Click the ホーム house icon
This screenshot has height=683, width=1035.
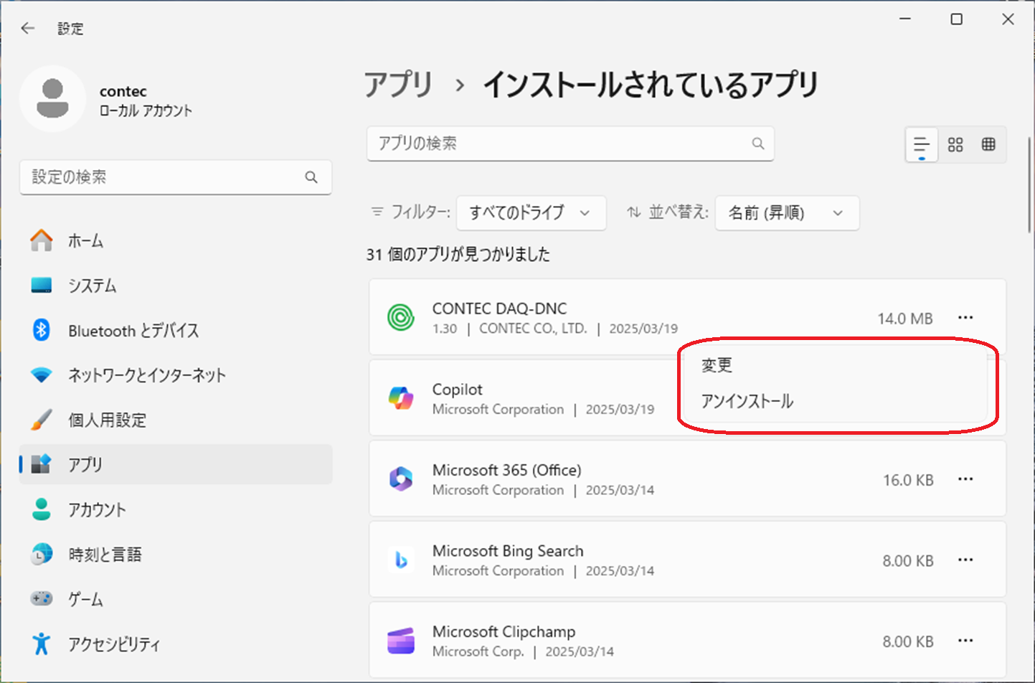point(42,240)
